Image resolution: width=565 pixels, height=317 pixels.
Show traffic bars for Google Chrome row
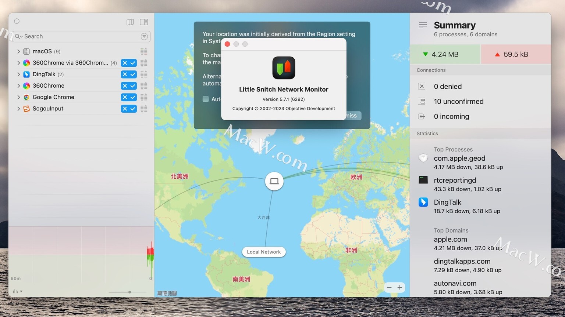pos(144,97)
